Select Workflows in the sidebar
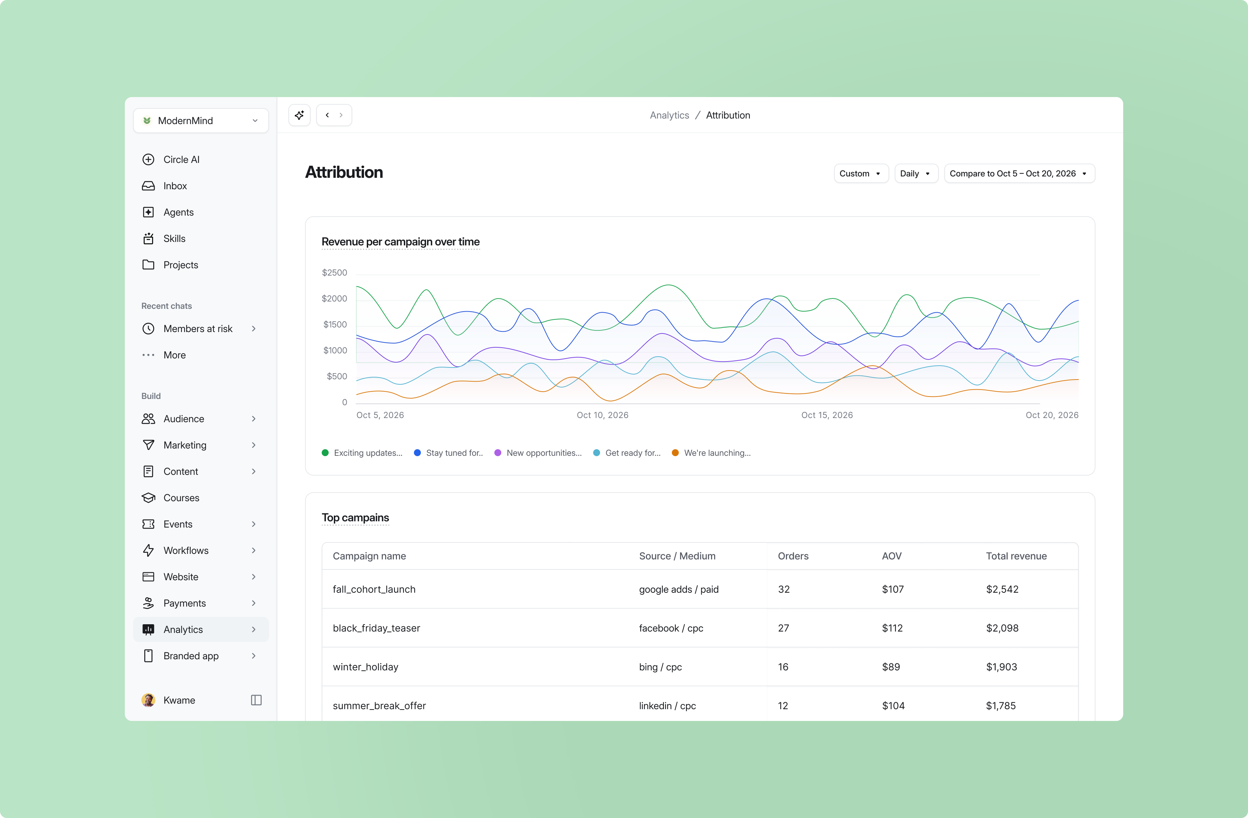The height and width of the screenshot is (818, 1248). click(201, 550)
